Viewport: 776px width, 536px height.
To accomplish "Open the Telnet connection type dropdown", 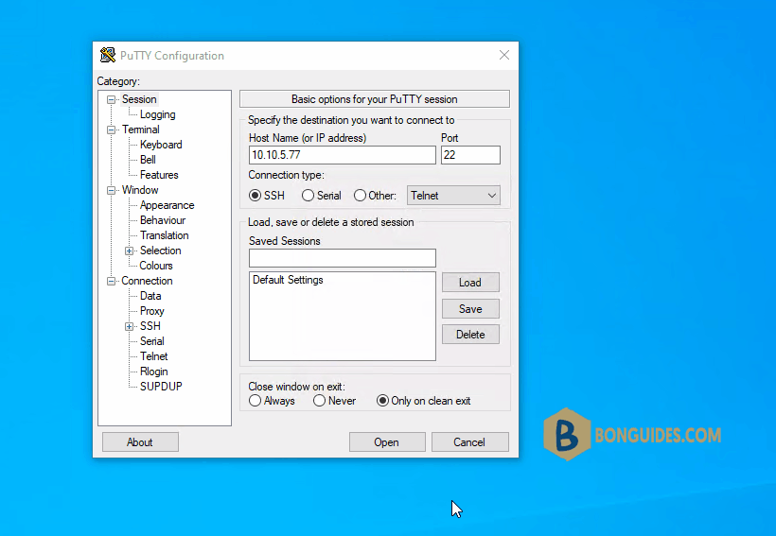I will coord(453,196).
